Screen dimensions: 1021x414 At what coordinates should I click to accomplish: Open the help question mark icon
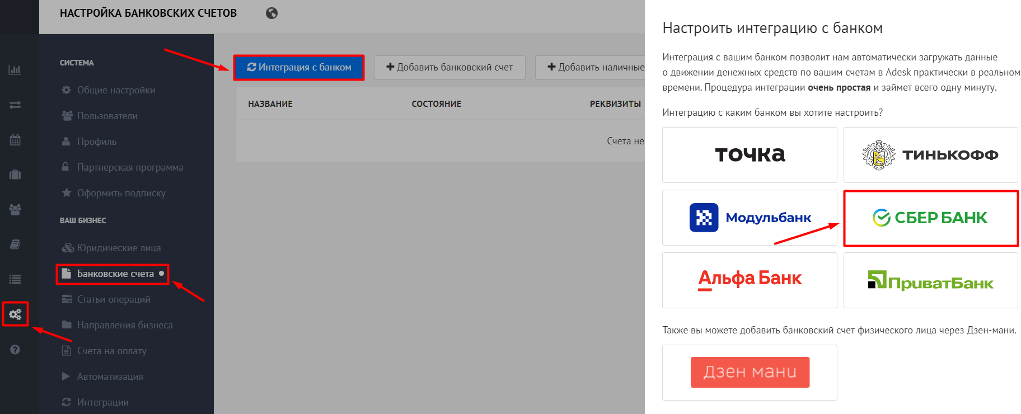pos(15,350)
